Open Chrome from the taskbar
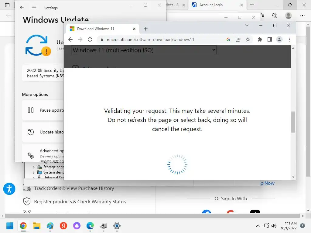 pos(23,226)
